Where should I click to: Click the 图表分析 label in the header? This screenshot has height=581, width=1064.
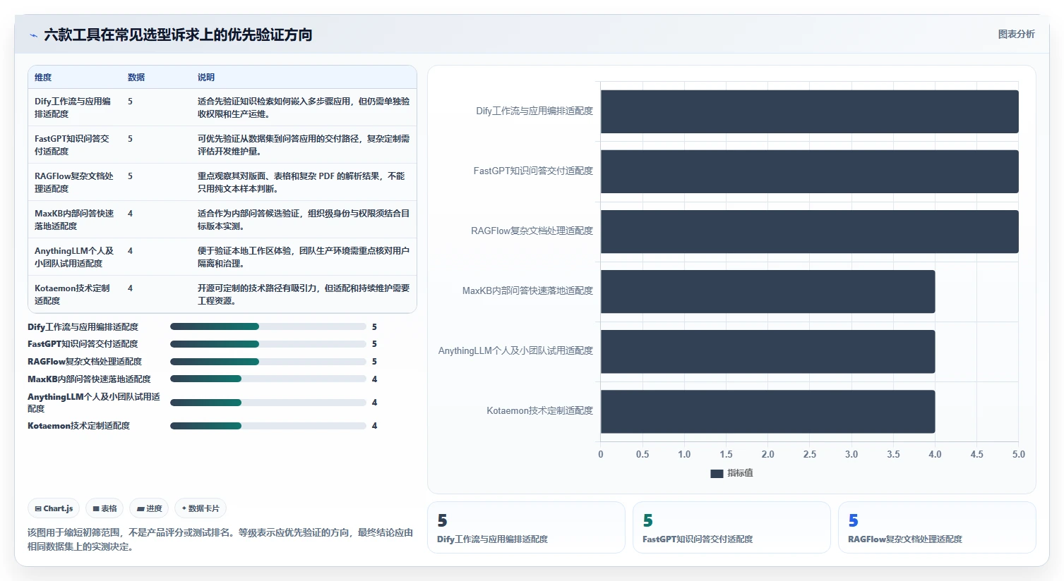(1016, 34)
